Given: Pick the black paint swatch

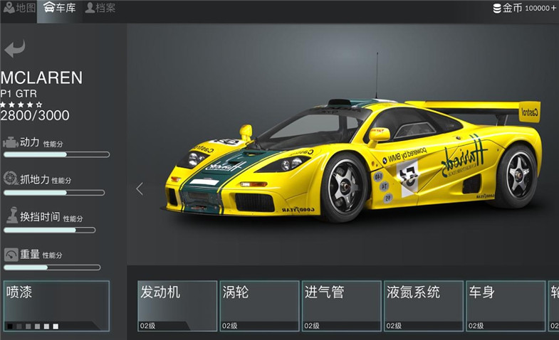Looking at the screenshot, I should point(10,326).
